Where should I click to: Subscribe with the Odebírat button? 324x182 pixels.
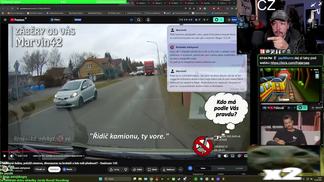(x=54, y=169)
